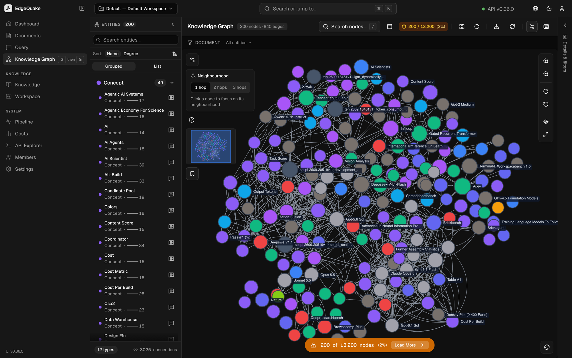
Task: Click the download graph icon
Action: [496, 26]
